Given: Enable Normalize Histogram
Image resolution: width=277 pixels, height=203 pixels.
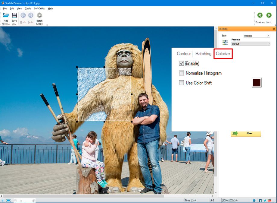Looking at the screenshot, I should coord(181,73).
